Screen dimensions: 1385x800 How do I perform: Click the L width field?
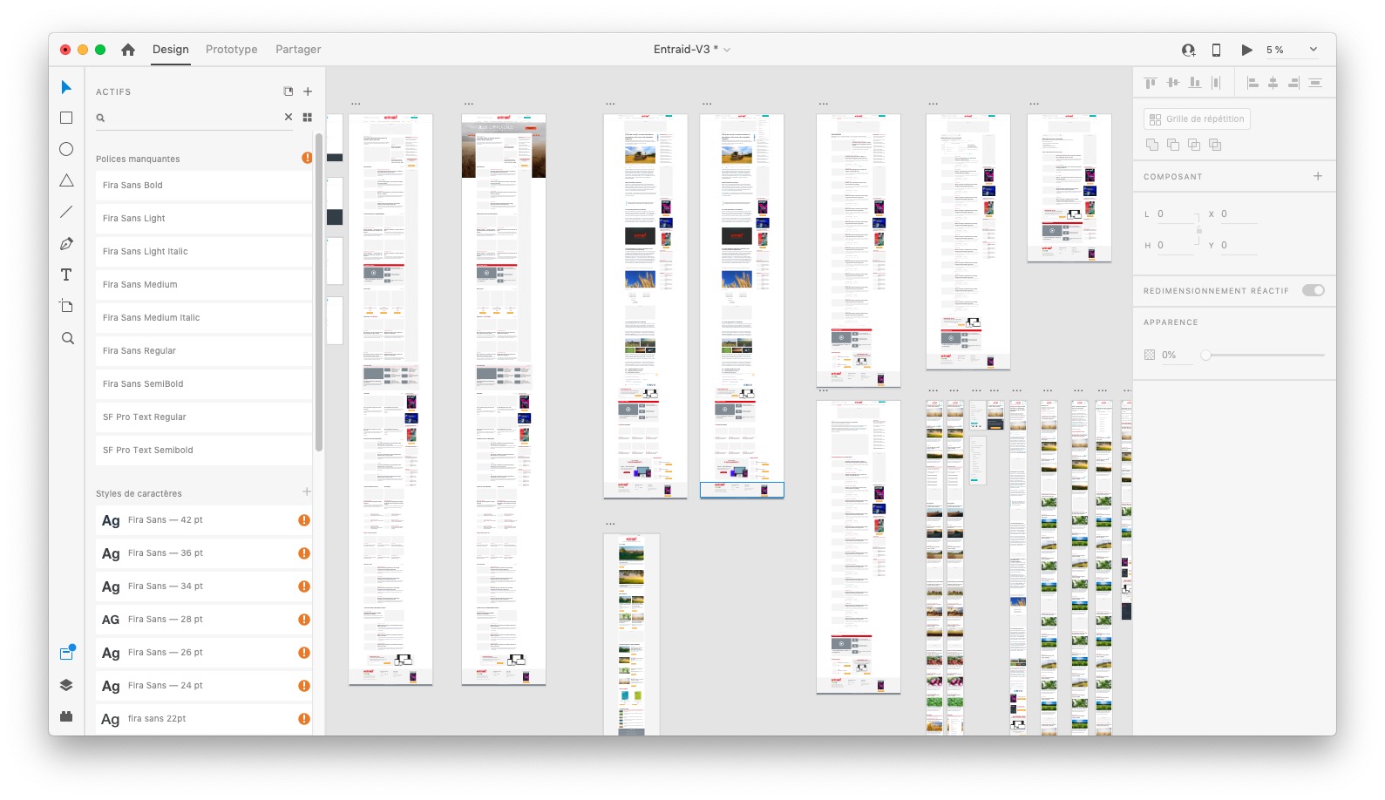tap(1176, 214)
